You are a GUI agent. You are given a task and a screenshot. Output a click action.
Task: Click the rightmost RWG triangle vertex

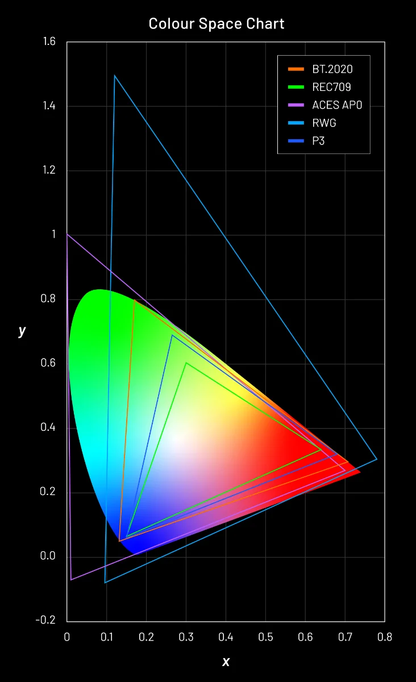click(x=377, y=459)
